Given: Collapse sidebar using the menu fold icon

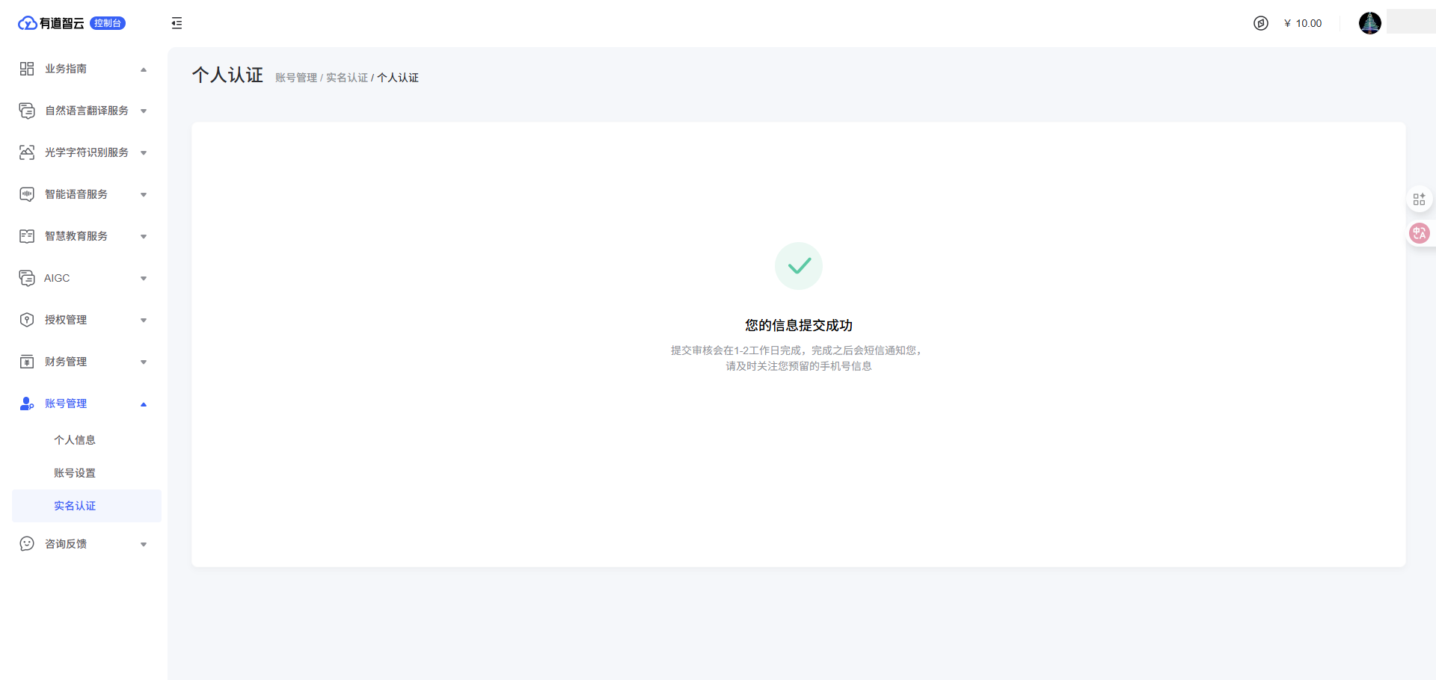Looking at the screenshot, I should tap(177, 23).
